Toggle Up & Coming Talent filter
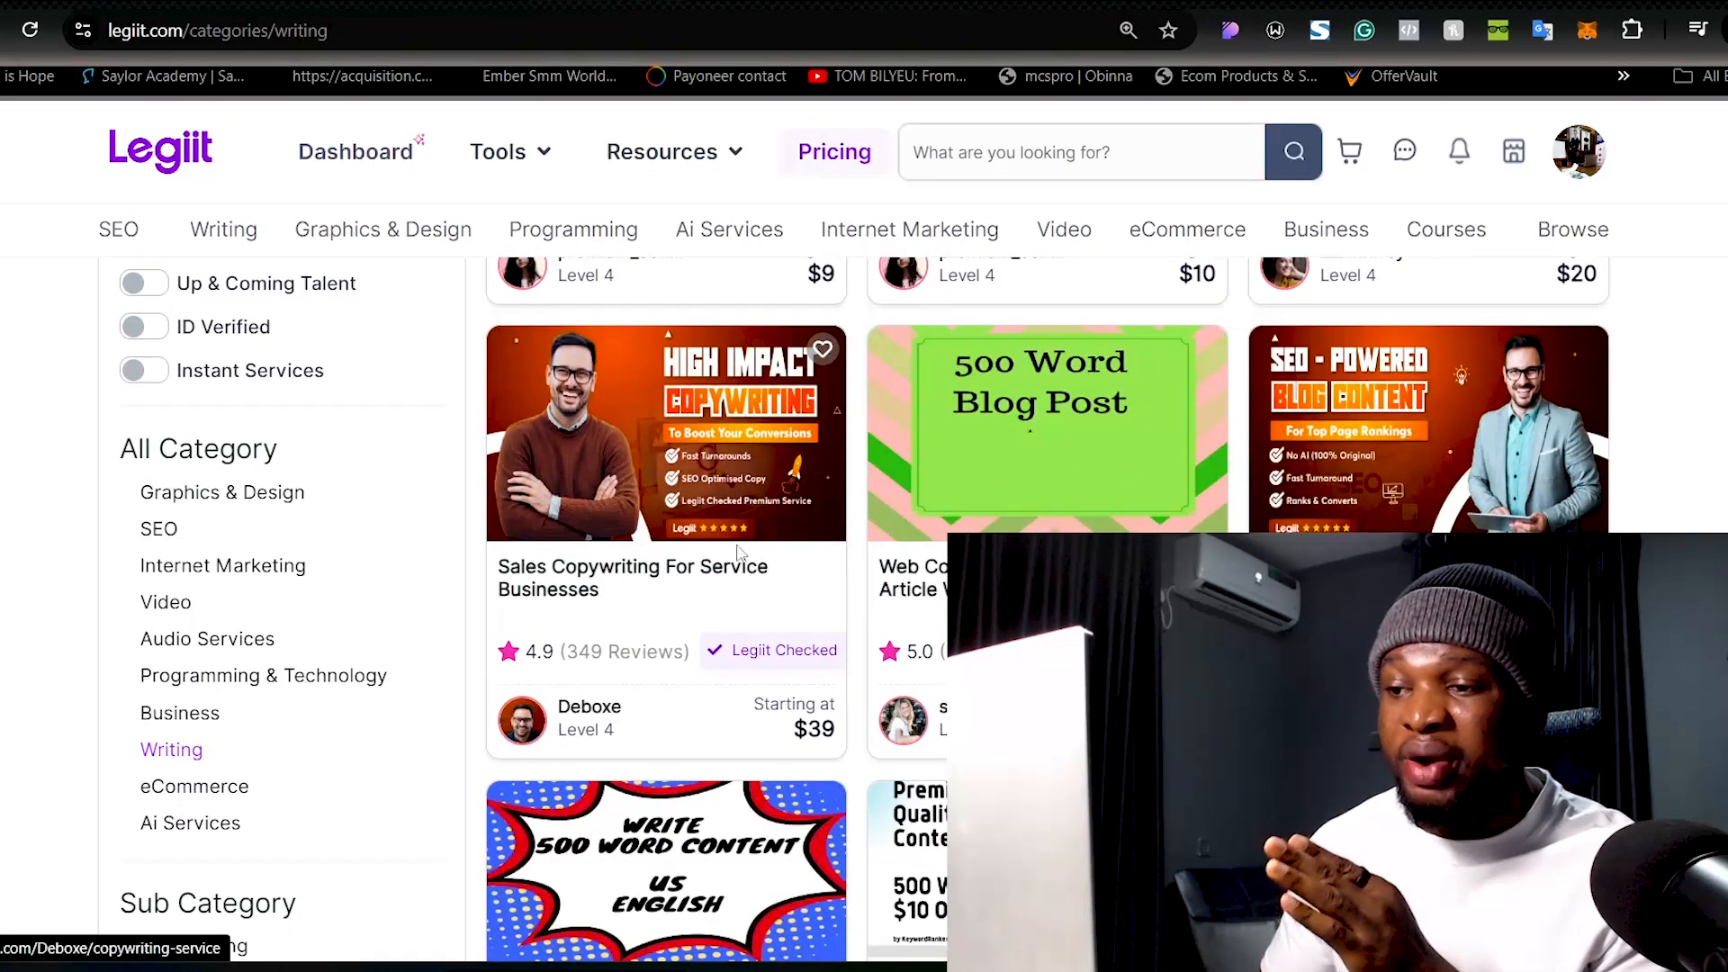This screenshot has width=1728, height=972. (x=144, y=283)
